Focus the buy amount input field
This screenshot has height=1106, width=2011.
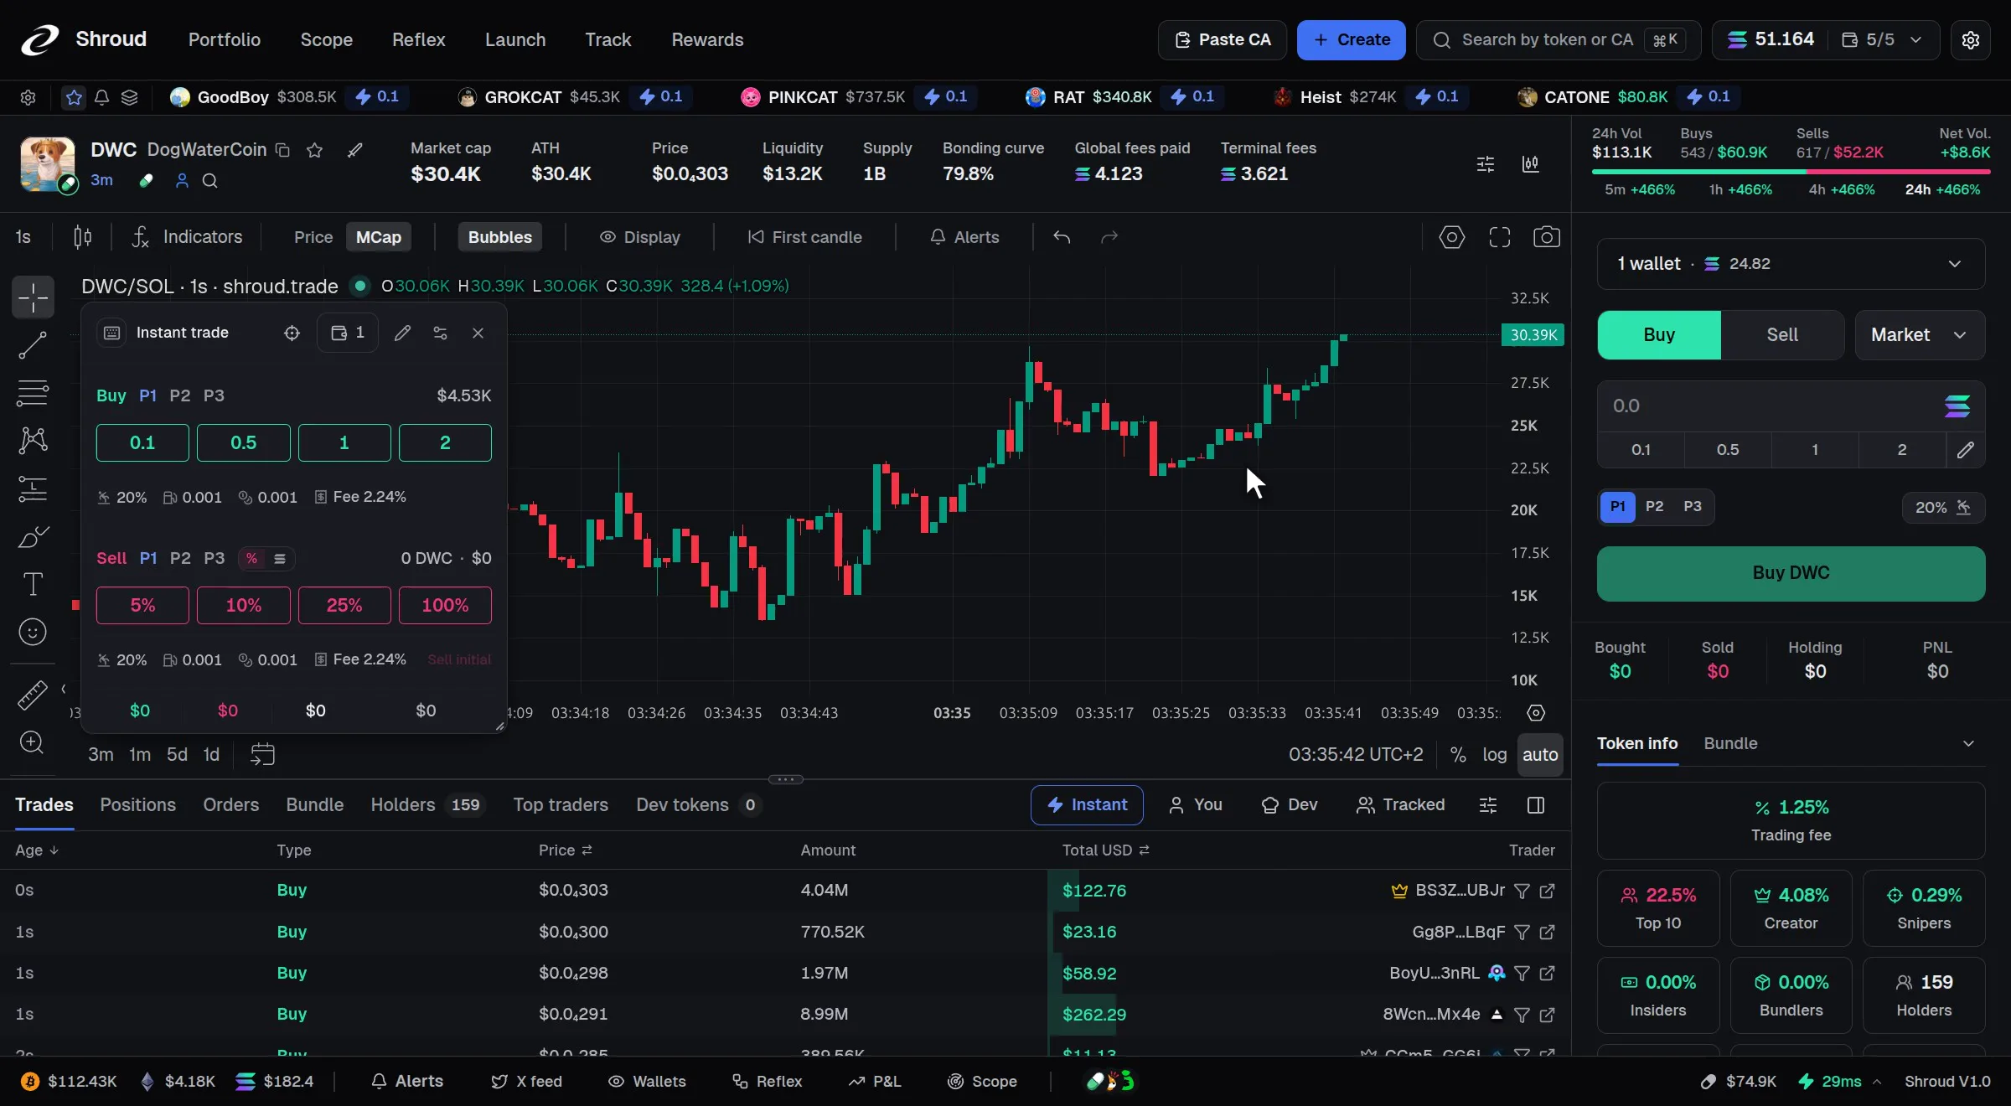coord(1768,406)
